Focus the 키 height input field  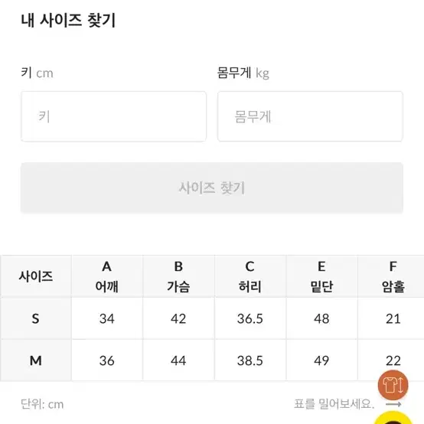pyautogui.click(x=113, y=116)
